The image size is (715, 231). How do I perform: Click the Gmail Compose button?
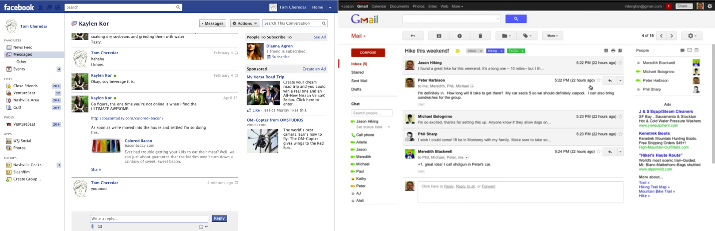coord(368,52)
